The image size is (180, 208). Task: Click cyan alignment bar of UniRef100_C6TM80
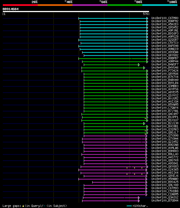[112, 18]
